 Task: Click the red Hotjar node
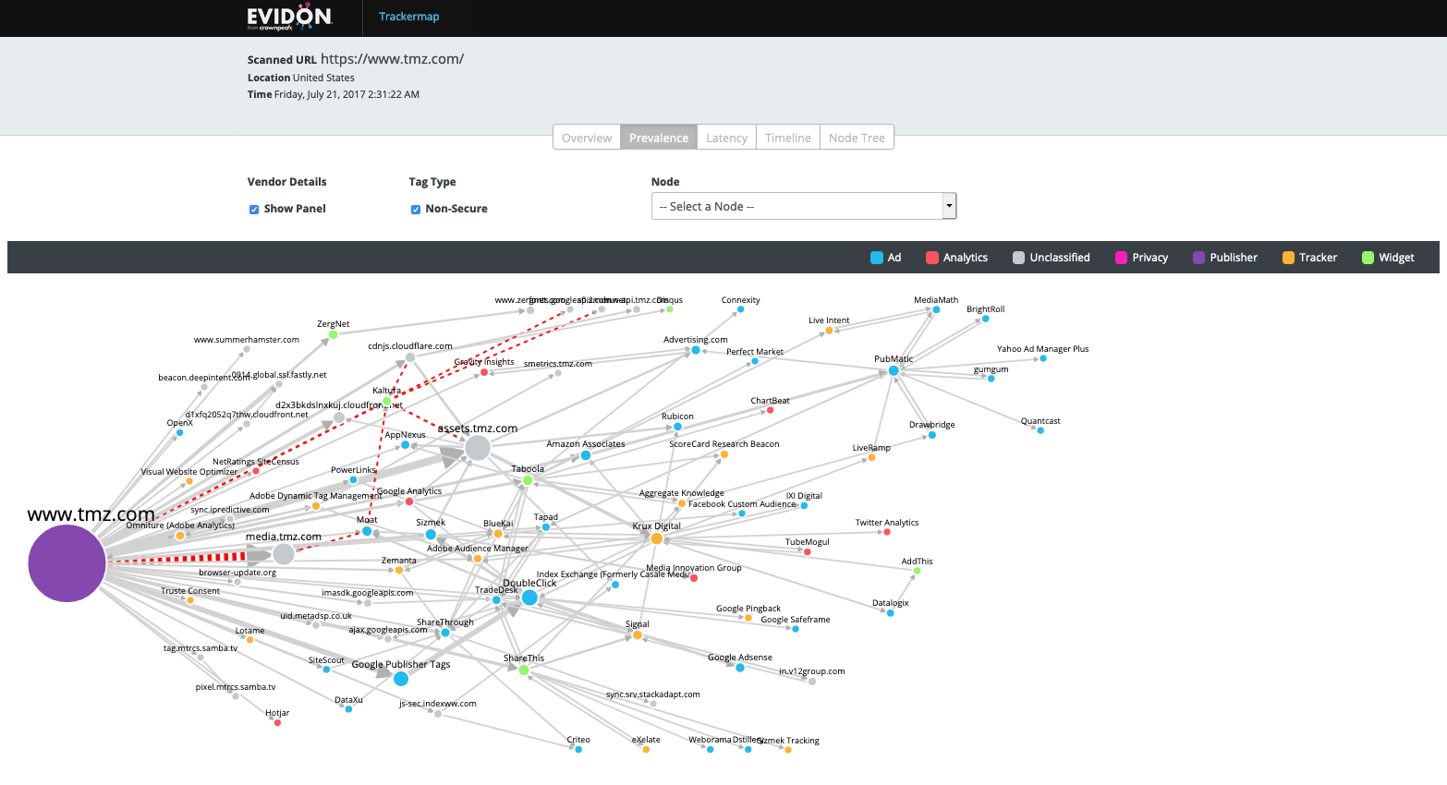click(277, 723)
